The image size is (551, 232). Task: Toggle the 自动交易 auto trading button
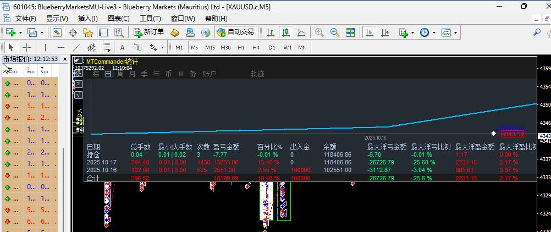click(235, 32)
